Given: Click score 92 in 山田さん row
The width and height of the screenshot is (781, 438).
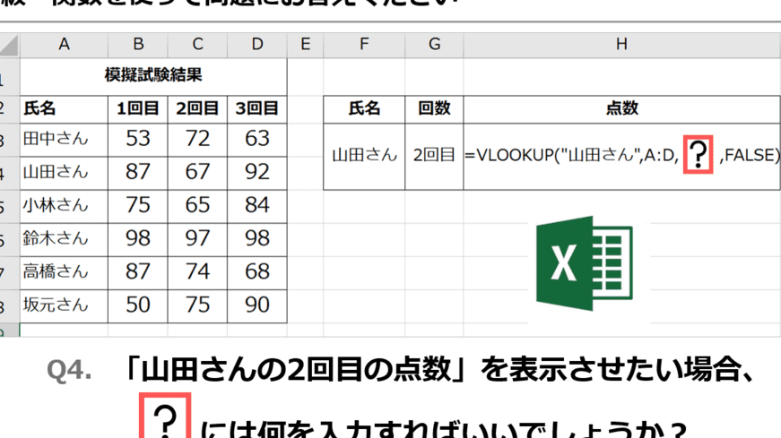Looking at the screenshot, I should pos(257,173).
